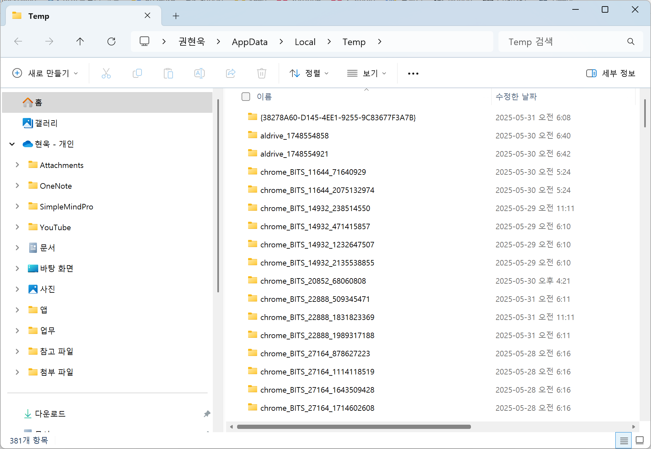The image size is (651, 449).
Task: Click the Local breadcrumb segment
Action: (x=305, y=42)
